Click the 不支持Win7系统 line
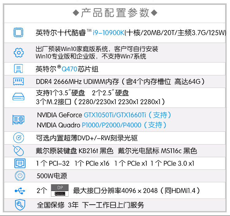Image resolution: width=230 pixels, height=216 pixels. click(124, 56)
